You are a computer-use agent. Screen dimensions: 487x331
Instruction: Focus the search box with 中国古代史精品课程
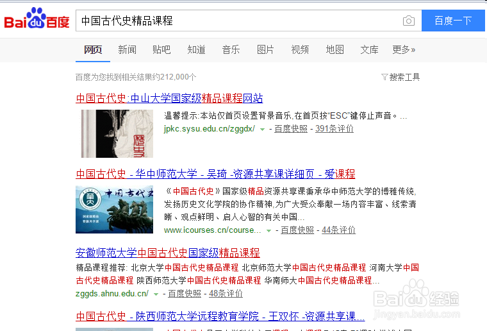249,21
